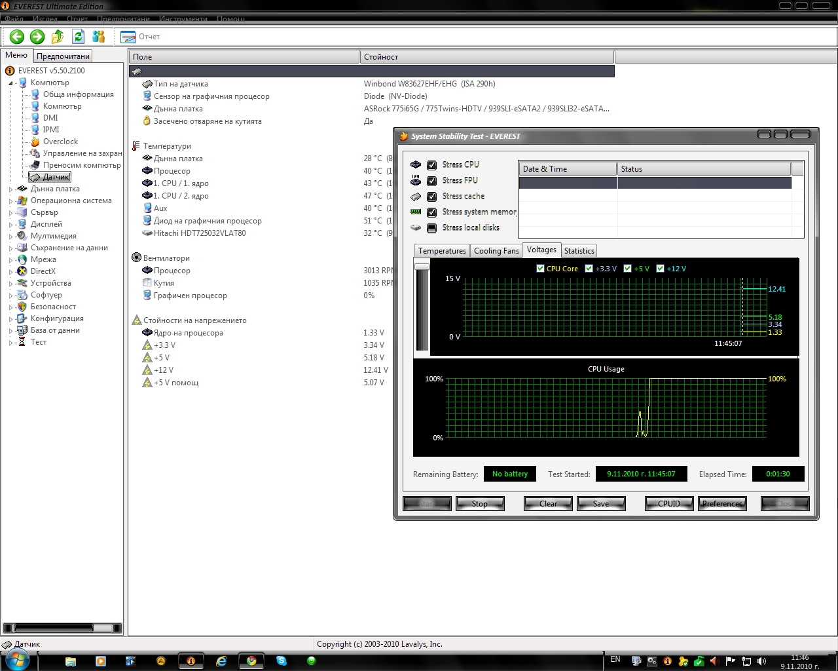Expand the Сървър tree node
838x671 pixels.
pos(10,213)
